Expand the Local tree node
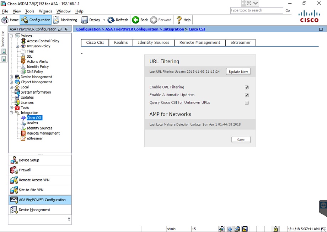The width and height of the screenshot is (327, 232). pyautogui.click(x=11, y=87)
